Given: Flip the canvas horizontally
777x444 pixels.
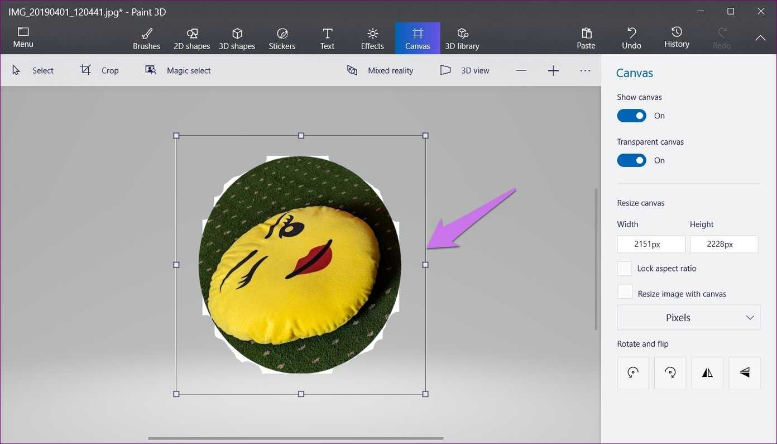Looking at the screenshot, I should tap(707, 373).
